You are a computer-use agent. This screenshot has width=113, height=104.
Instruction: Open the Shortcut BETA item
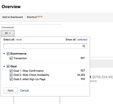click(35, 17)
